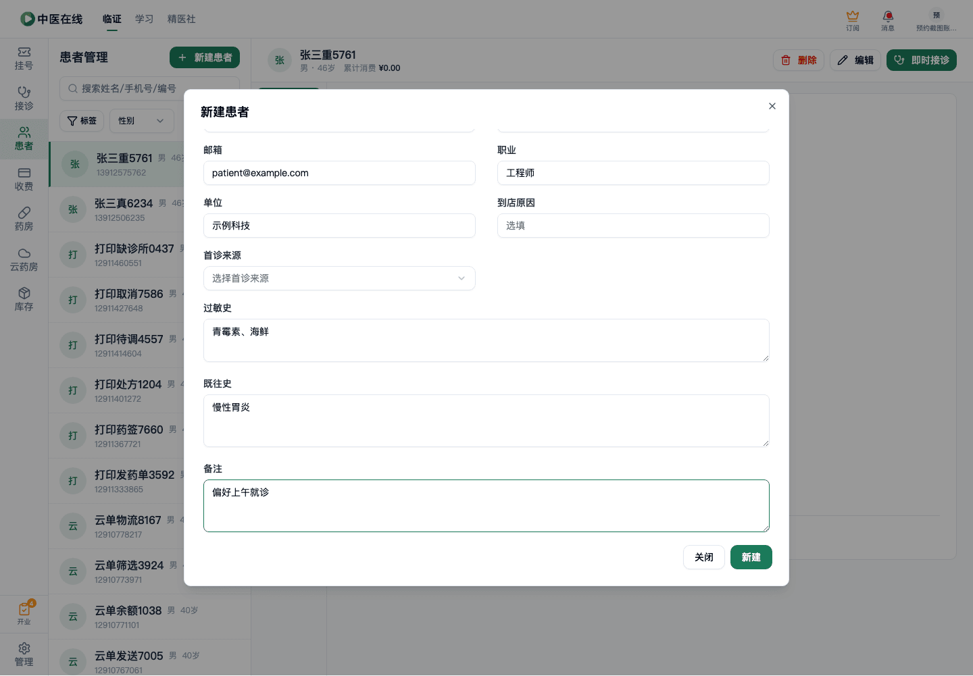Select the 患者 patients sidebar icon
The height and width of the screenshot is (676, 973).
point(24,138)
